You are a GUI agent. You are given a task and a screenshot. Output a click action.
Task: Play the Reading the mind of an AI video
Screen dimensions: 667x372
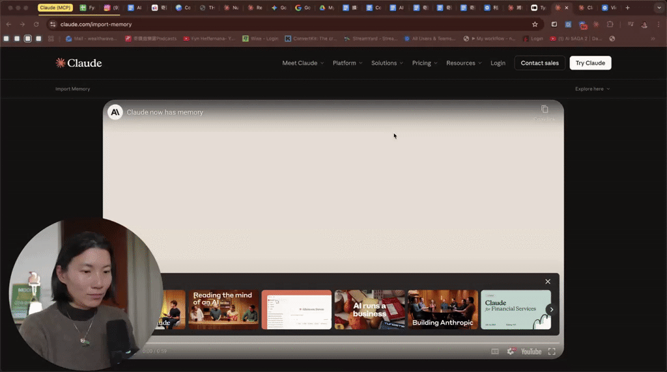tap(223, 310)
